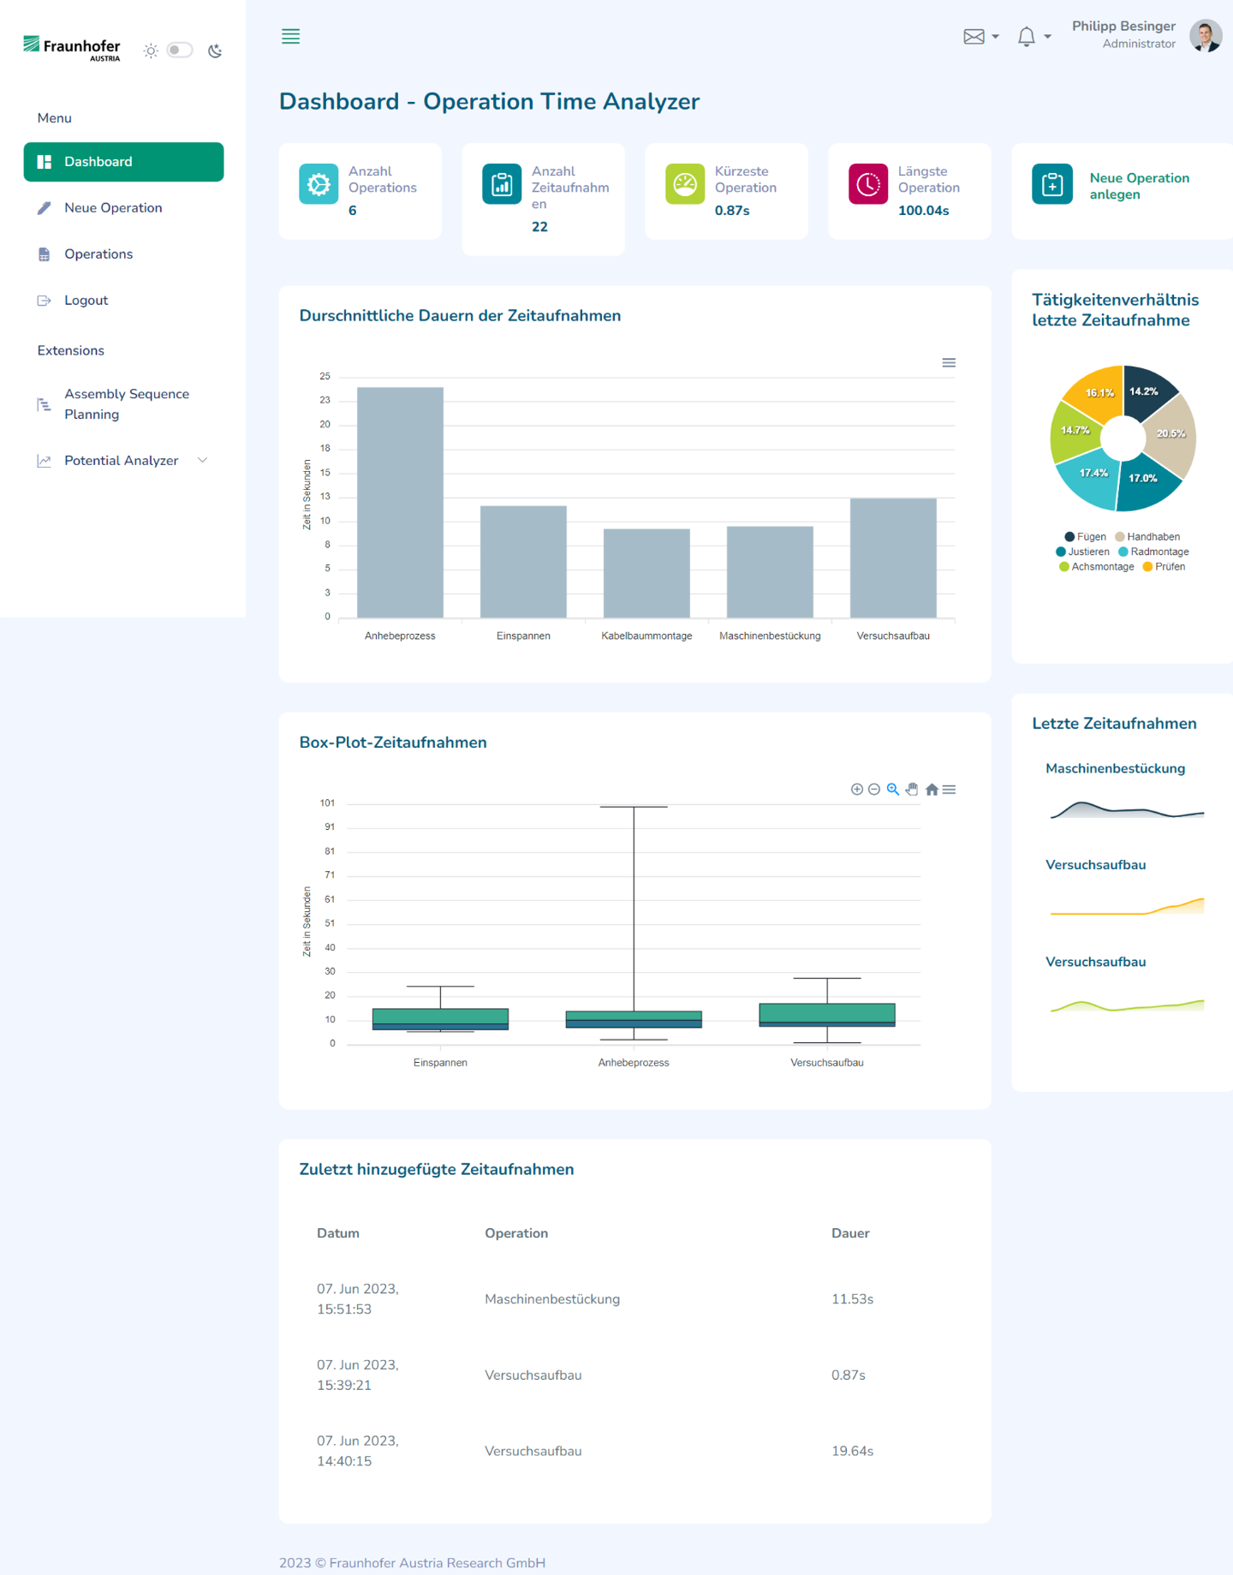Open the mail messages dropdown

pos(980,37)
